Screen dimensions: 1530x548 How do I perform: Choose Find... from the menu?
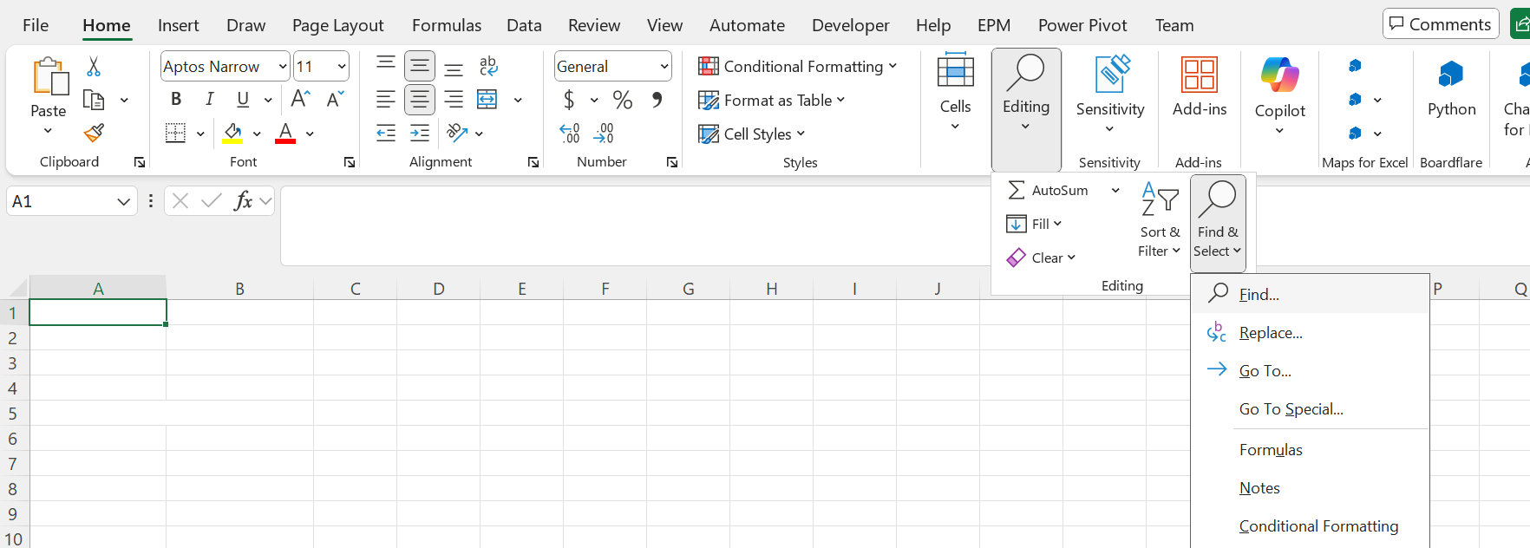click(1310, 295)
